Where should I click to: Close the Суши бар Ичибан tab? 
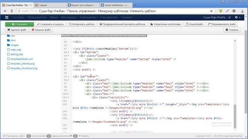31,5
